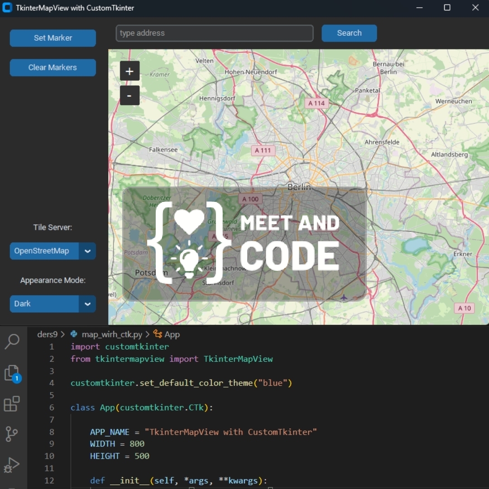Click the Clear Markers button
This screenshot has height=489, width=489.
53,67
